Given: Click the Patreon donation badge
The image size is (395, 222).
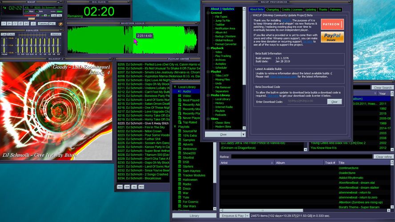Looking at the screenshot, I should tap(332, 24).
